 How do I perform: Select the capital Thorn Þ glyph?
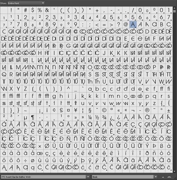[154, 146]
